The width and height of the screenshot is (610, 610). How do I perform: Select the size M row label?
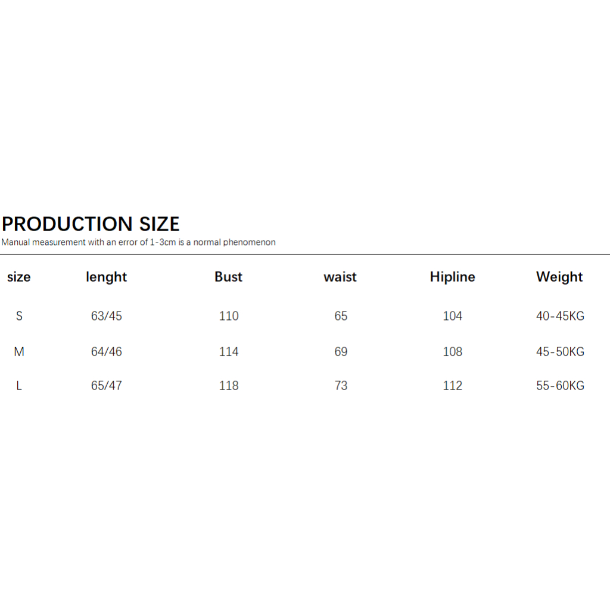pyautogui.click(x=19, y=352)
